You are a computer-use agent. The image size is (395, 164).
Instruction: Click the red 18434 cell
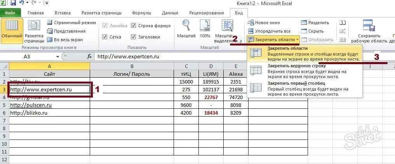point(211,113)
